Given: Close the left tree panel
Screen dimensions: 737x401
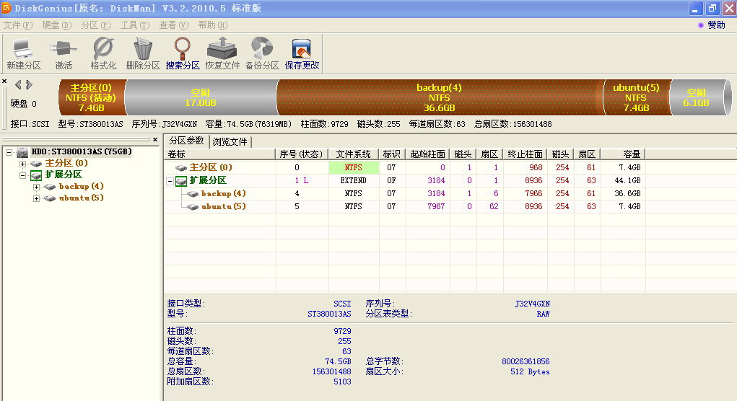Looking at the screenshot, I should 155,139.
